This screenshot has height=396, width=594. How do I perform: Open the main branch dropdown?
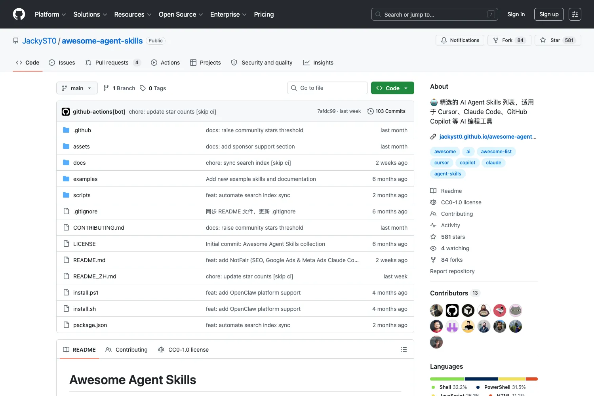[77, 88]
